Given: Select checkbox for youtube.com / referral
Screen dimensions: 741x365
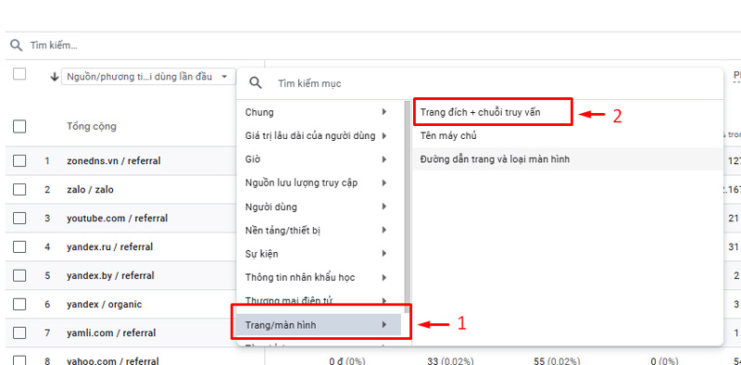Looking at the screenshot, I should (x=19, y=219).
